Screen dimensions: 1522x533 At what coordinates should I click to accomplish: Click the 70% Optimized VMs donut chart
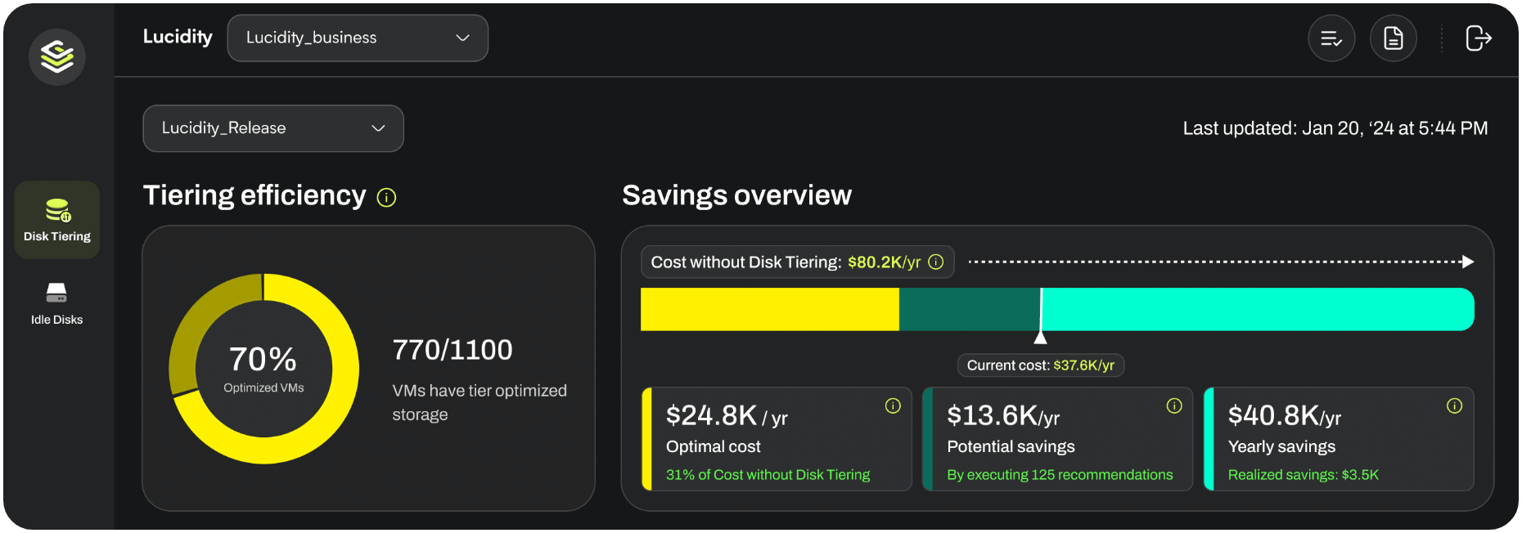coord(263,369)
